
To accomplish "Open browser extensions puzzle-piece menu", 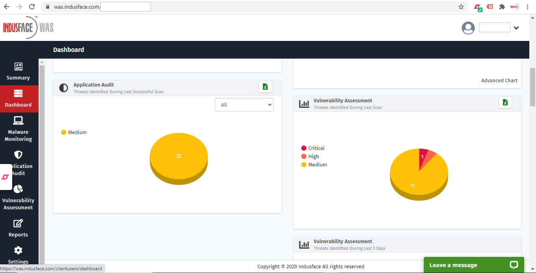I will point(502,7).
